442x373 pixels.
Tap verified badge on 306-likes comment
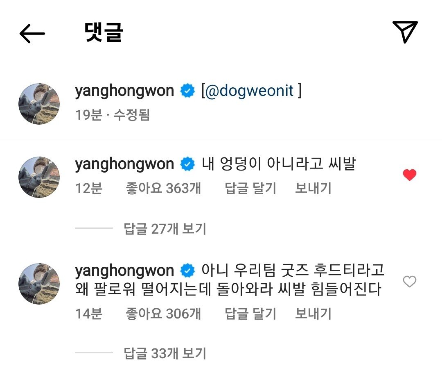click(x=187, y=271)
